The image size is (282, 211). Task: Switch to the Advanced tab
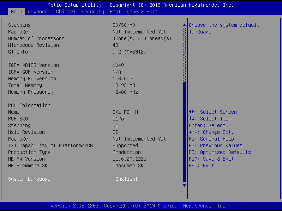pyautogui.click(x=39, y=12)
